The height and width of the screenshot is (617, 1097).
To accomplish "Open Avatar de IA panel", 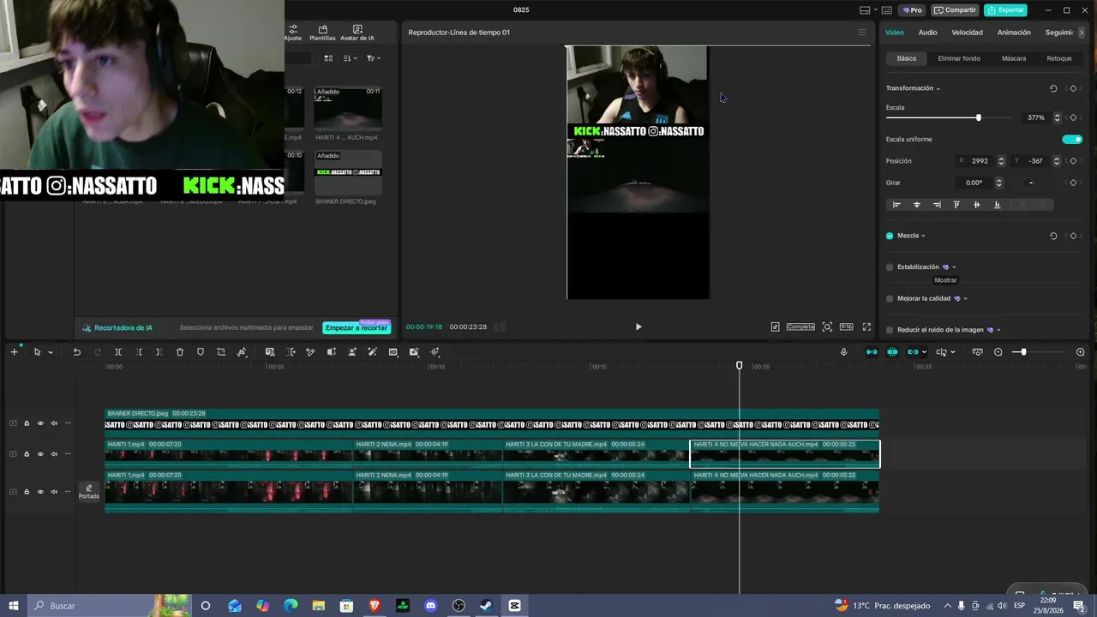I will [x=357, y=33].
